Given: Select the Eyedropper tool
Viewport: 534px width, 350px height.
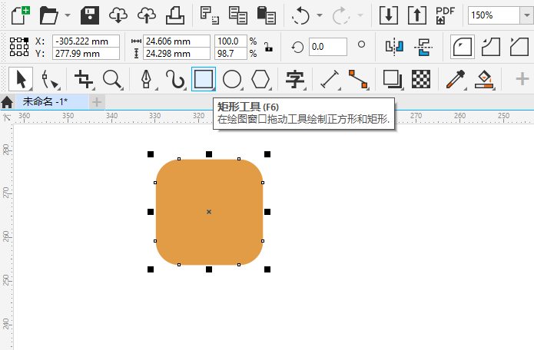Looking at the screenshot, I should coord(455,78).
